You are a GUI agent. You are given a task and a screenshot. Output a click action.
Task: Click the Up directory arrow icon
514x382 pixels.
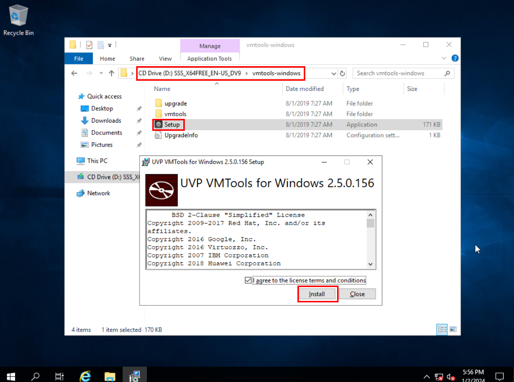point(111,73)
